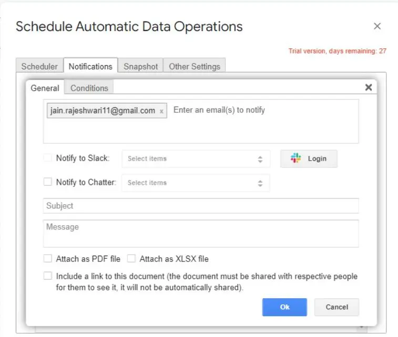Click inside the Message text area
Viewport: 398px width, 337px height.
click(x=201, y=233)
